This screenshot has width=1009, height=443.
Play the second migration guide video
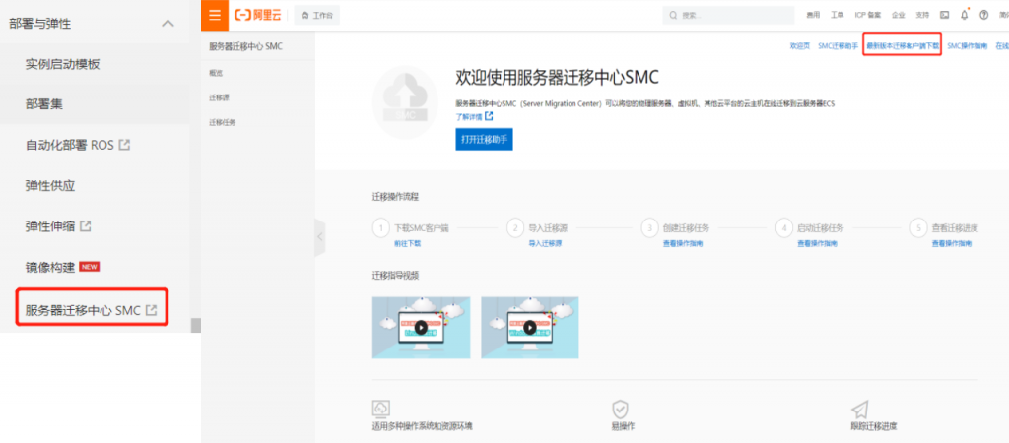pos(529,327)
